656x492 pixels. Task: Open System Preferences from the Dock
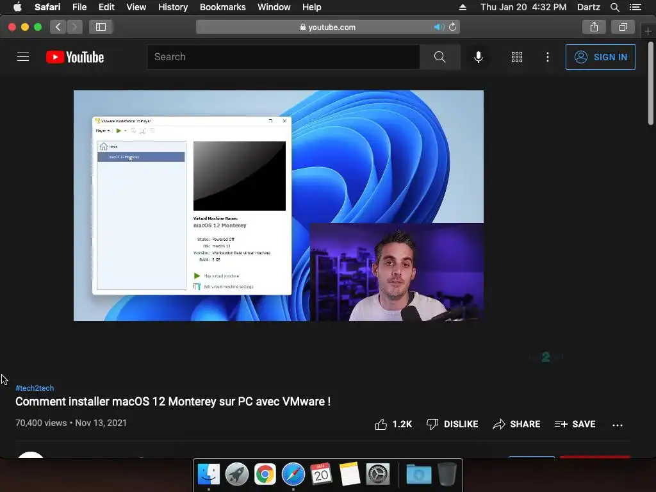(378, 474)
